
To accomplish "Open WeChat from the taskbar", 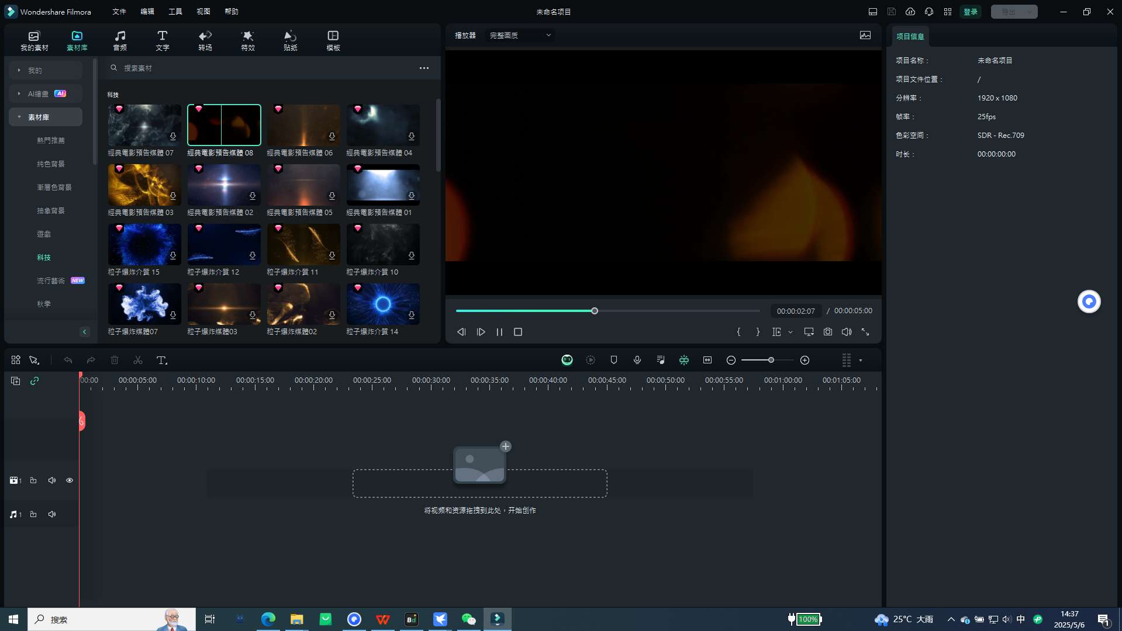I will 469,619.
